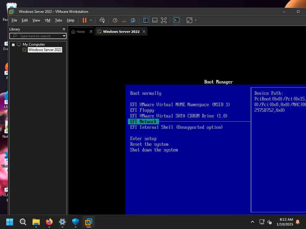Click the VMware Workstation title bar icon
Screen dimensions: 306x229
[x=12, y=12]
